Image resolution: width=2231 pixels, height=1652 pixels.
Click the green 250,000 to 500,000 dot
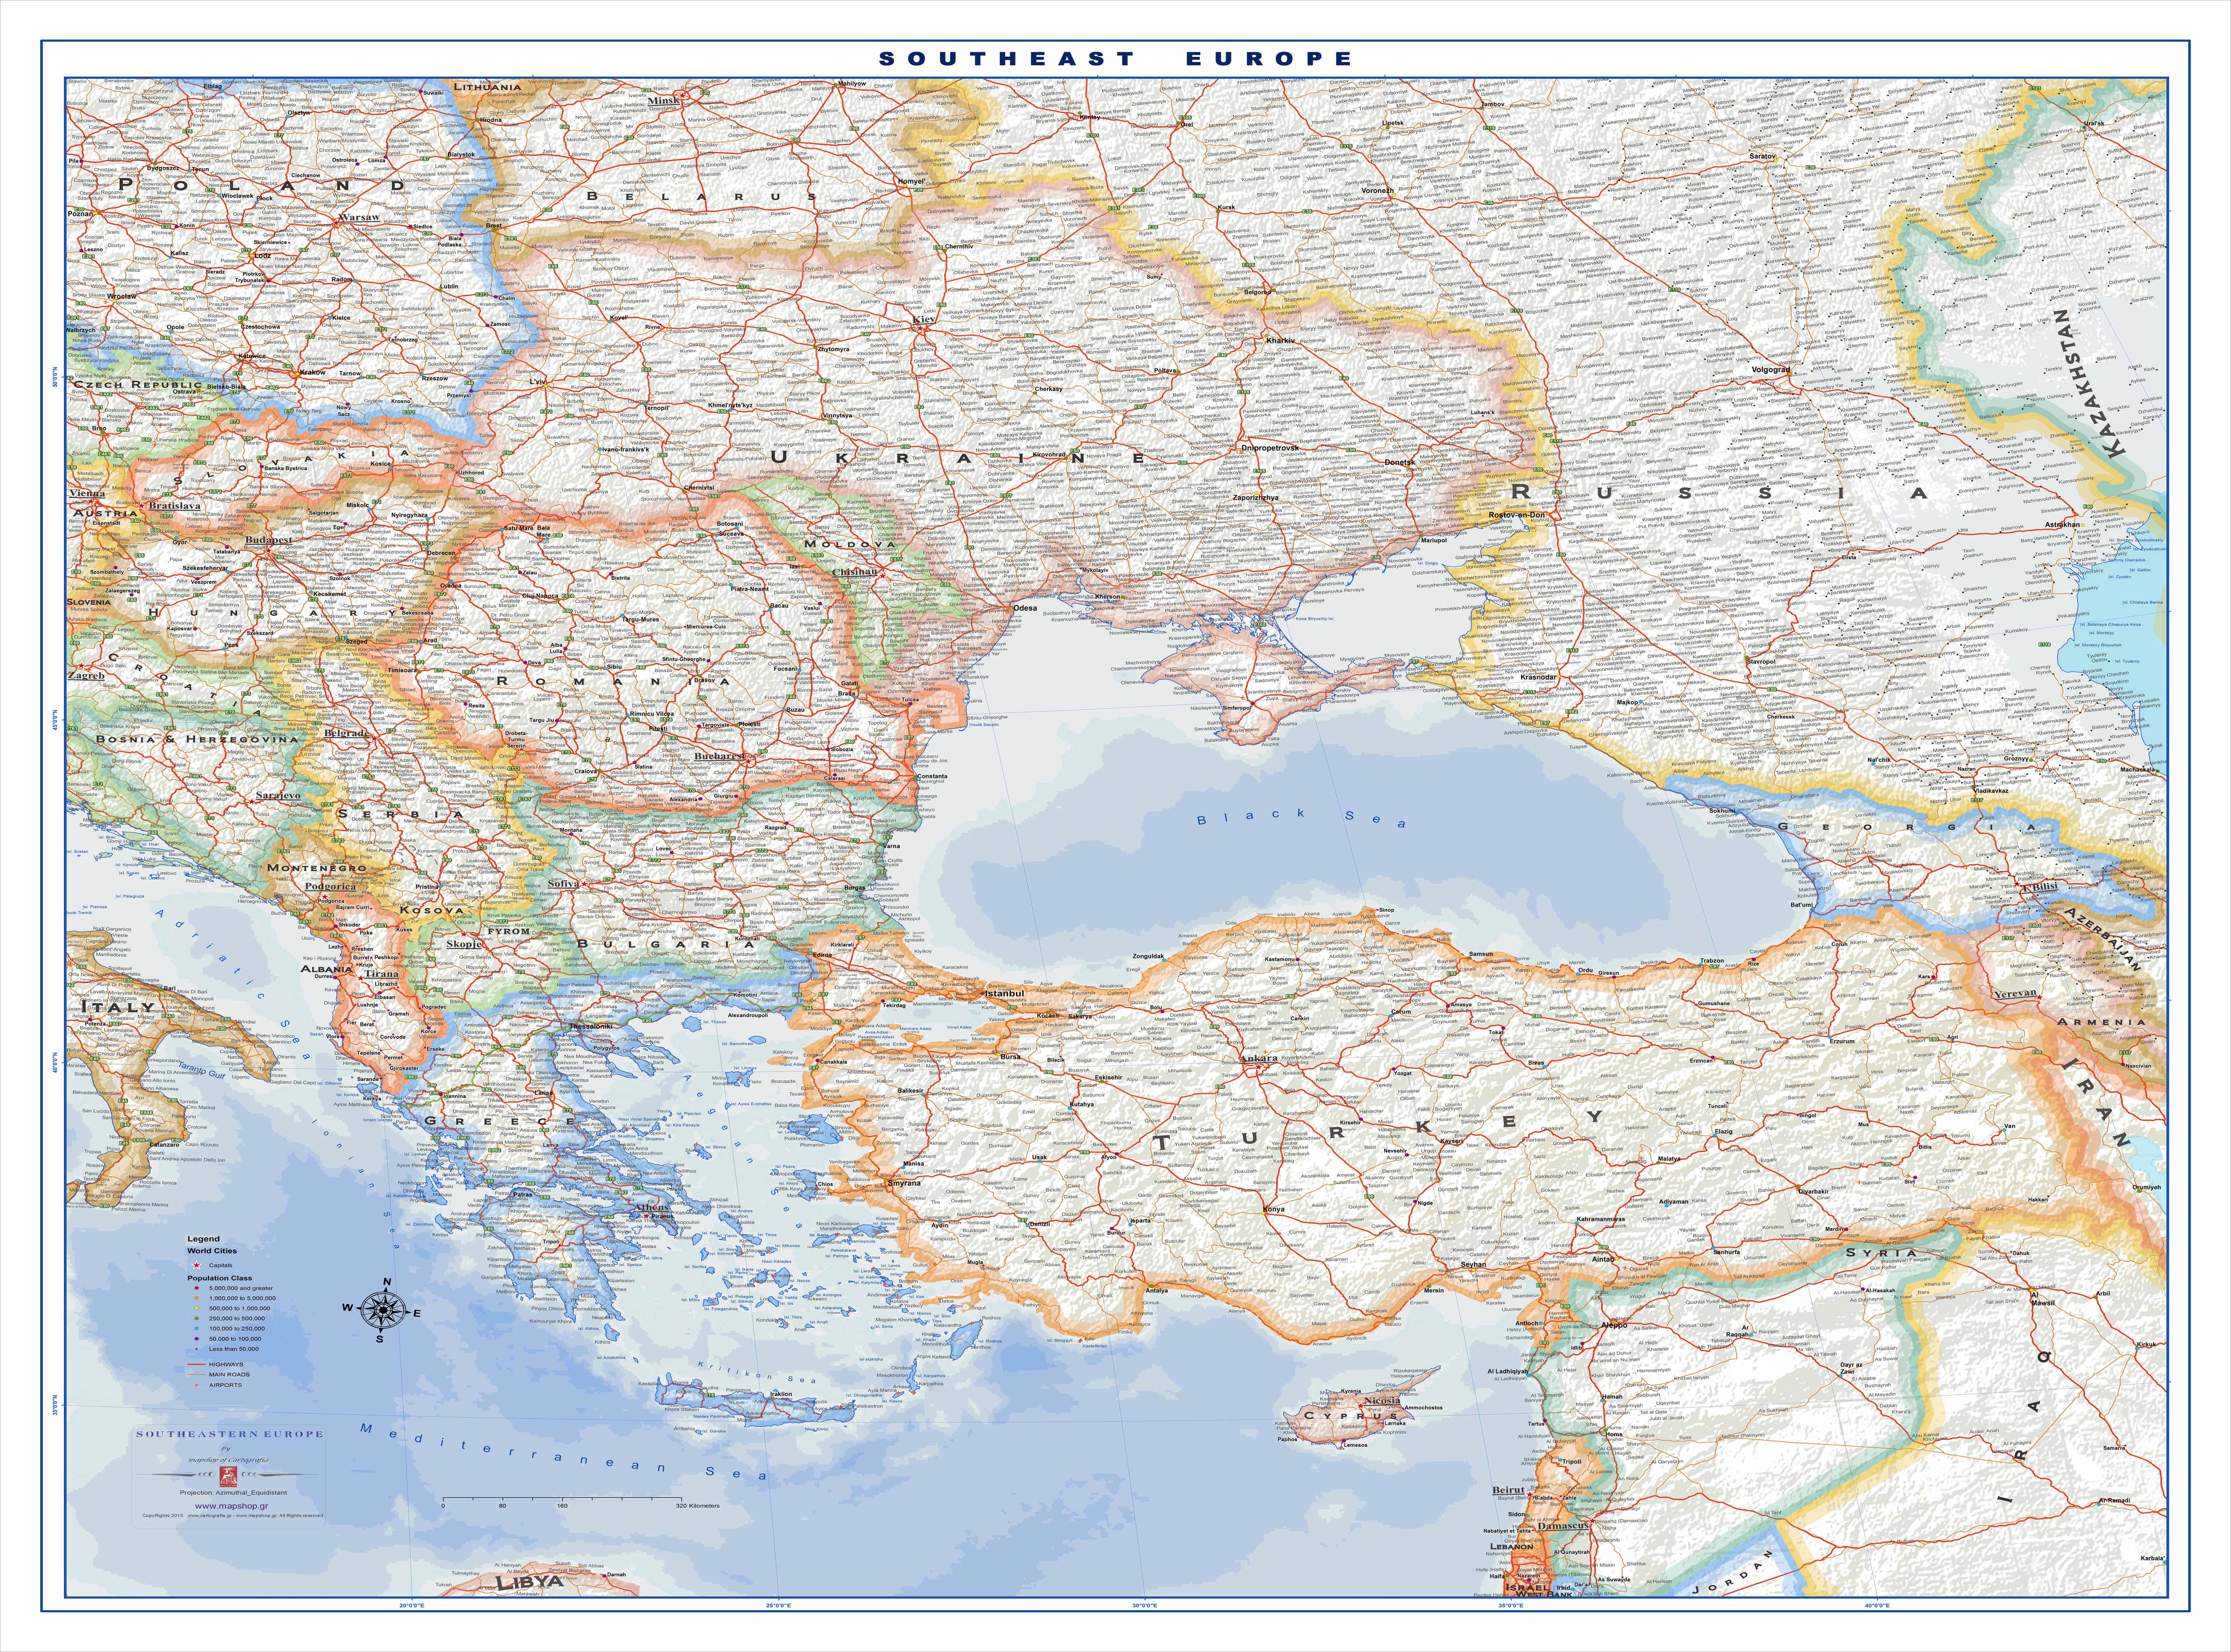197,1318
